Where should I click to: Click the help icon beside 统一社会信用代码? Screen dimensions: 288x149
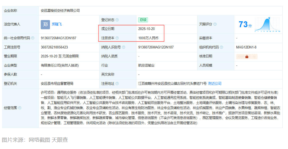(33, 38)
